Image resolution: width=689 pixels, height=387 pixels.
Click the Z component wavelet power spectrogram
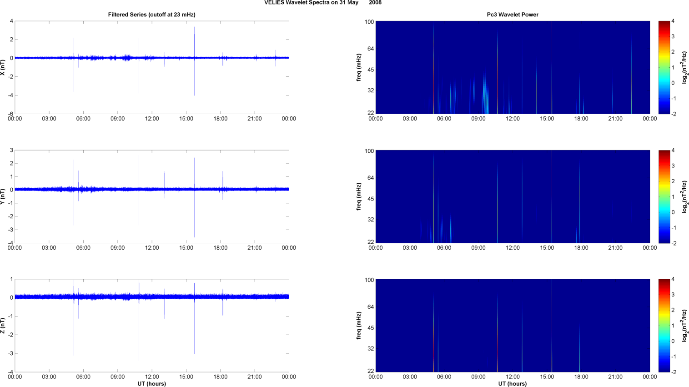pos(513,326)
